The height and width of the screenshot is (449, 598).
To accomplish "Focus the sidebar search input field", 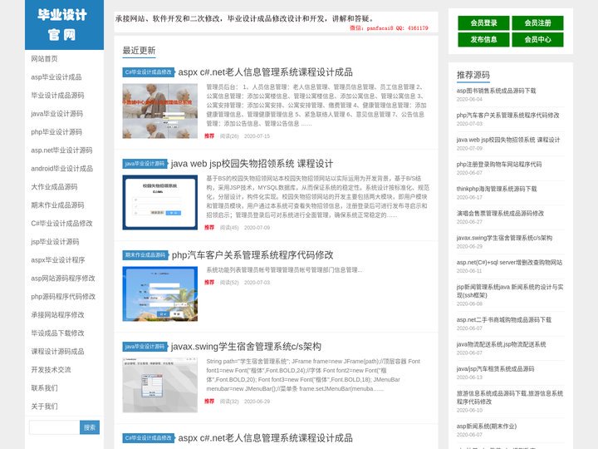I will point(54,427).
